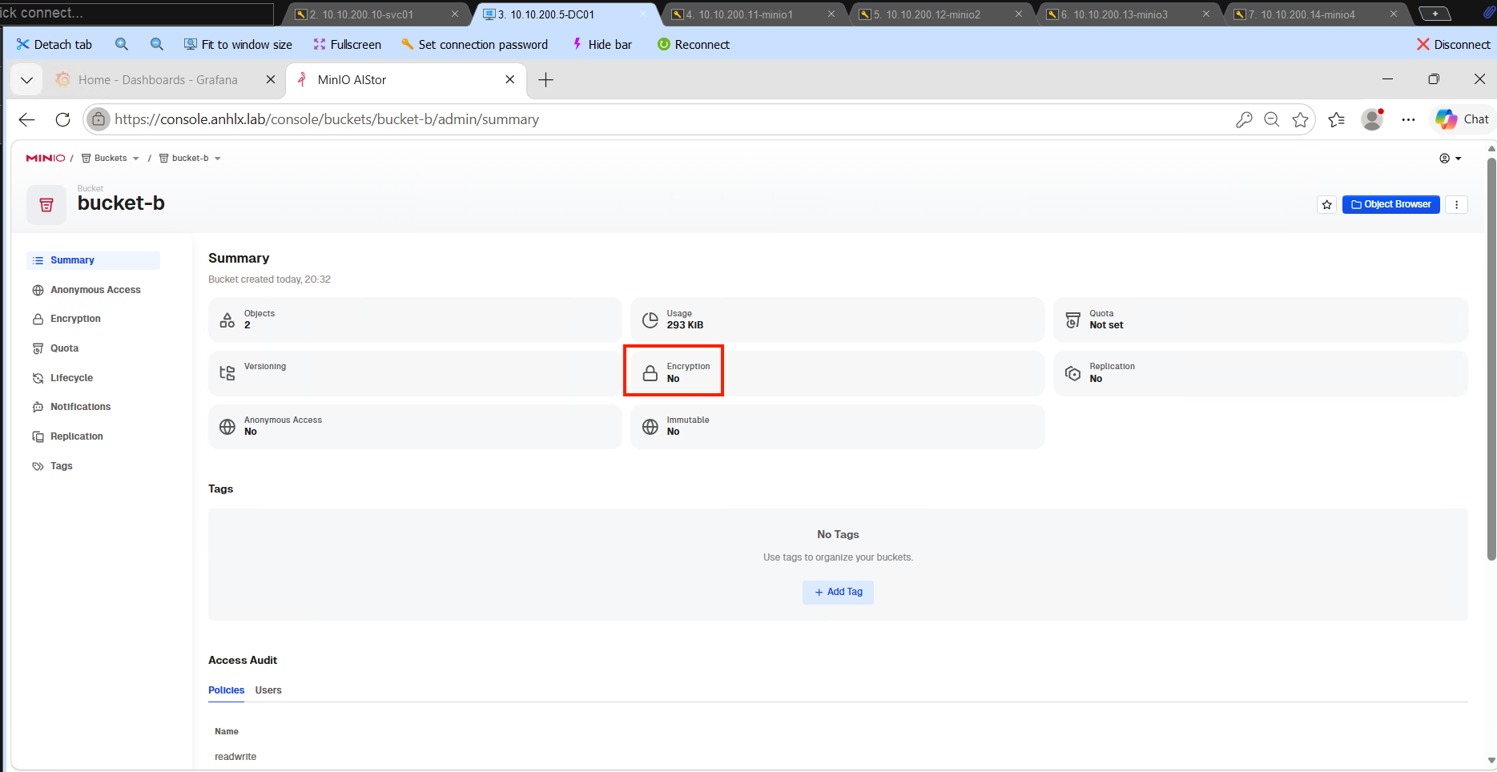
Task: Click Set connection password
Action: 474,45
